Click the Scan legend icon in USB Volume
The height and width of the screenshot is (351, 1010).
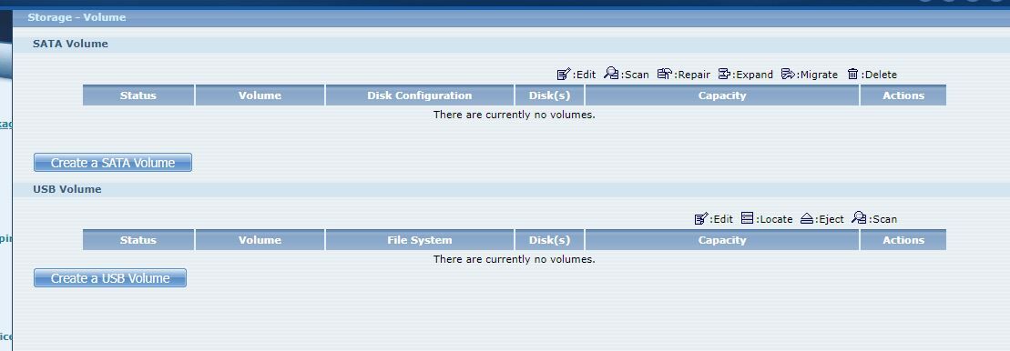pyautogui.click(x=859, y=218)
